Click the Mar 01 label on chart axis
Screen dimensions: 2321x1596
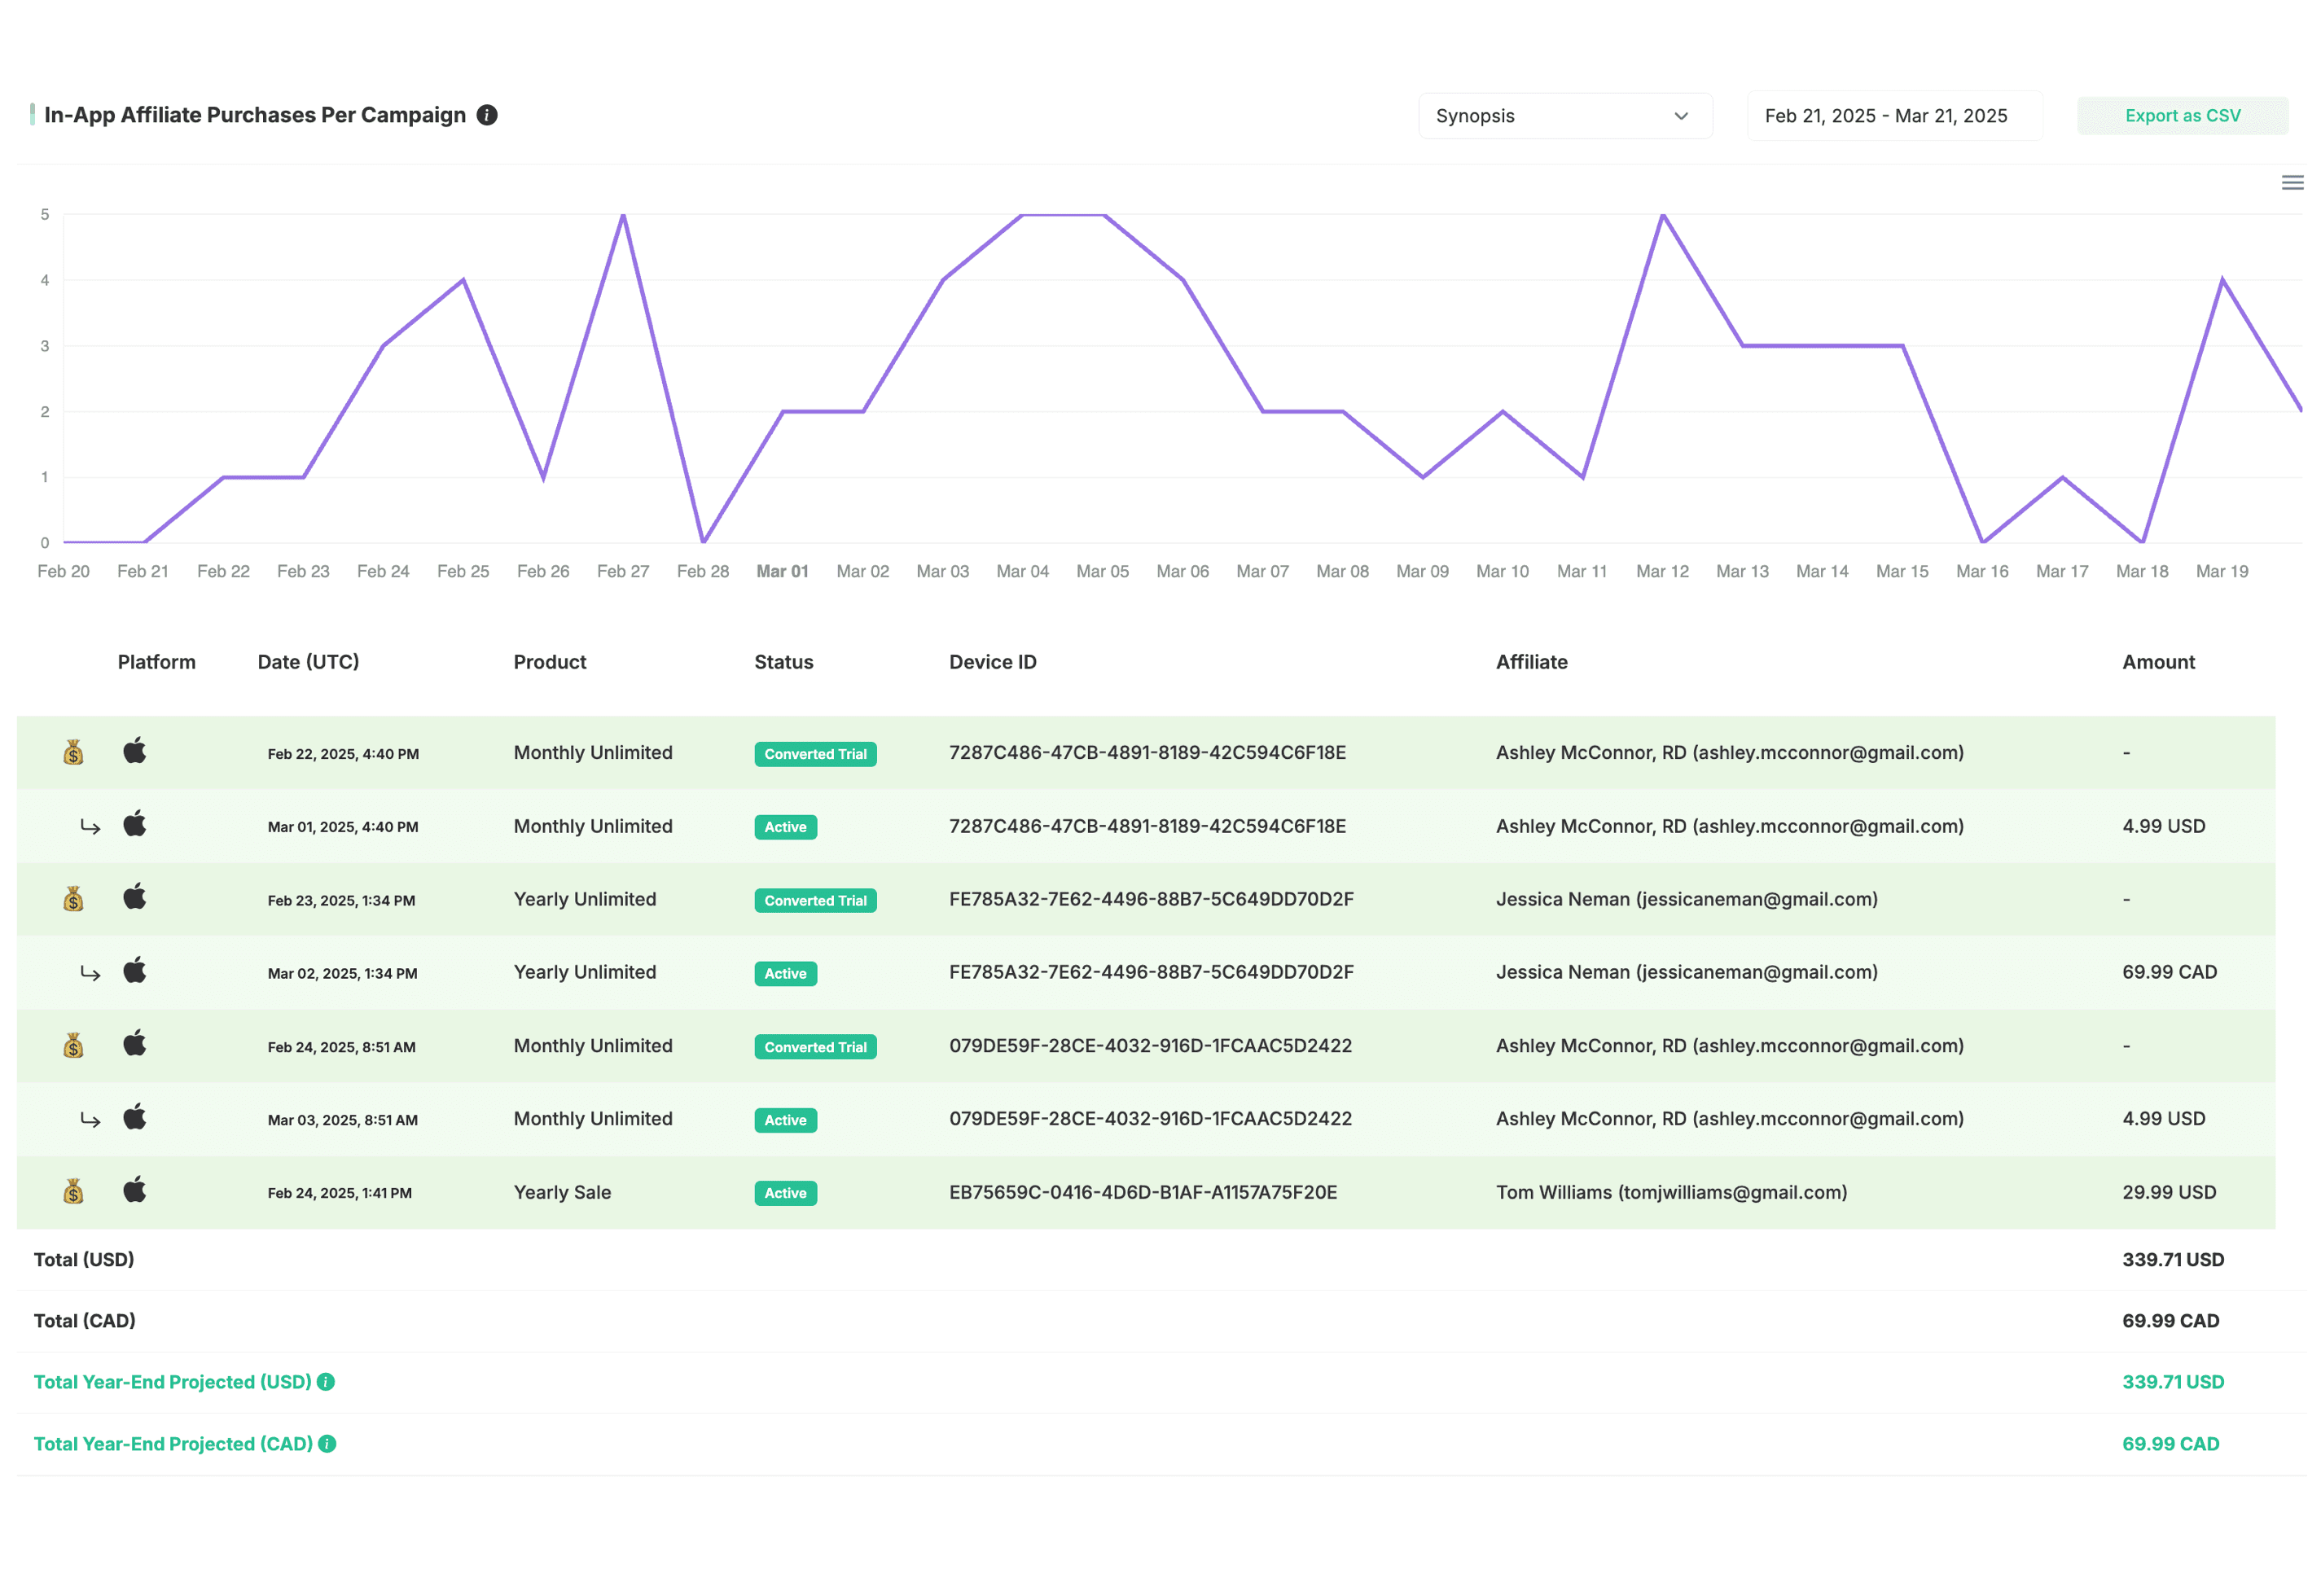pos(783,571)
